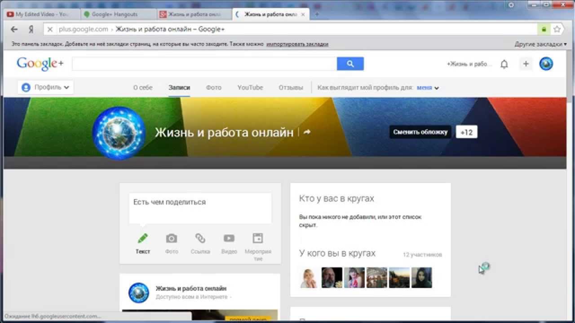Click the Есть чем поделиться text box

point(200,208)
